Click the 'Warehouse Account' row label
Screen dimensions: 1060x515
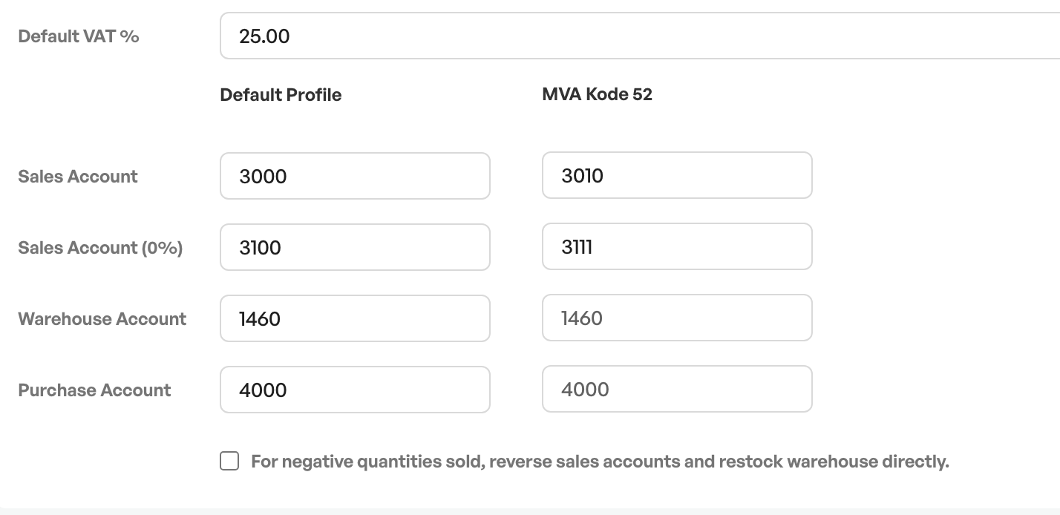click(102, 318)
